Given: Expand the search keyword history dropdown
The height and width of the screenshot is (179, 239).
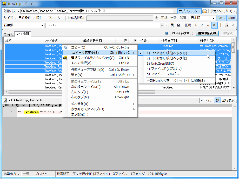Looking at the screenshot, I should tap(162, 25).
